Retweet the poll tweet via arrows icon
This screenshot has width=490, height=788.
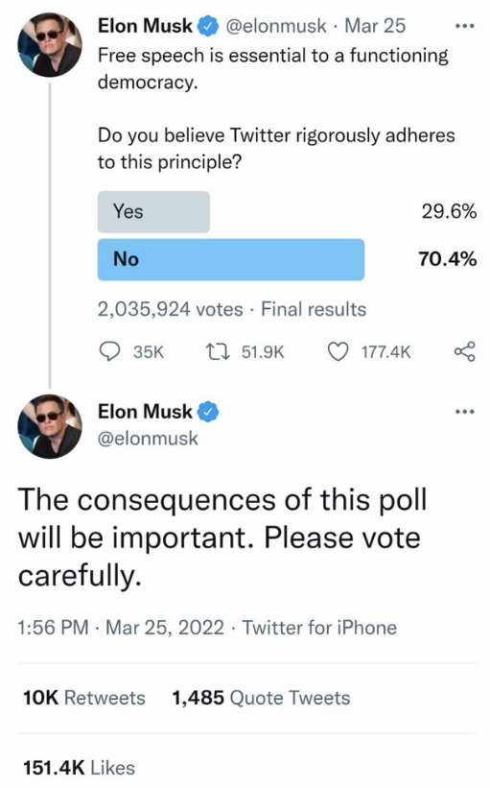219,351
